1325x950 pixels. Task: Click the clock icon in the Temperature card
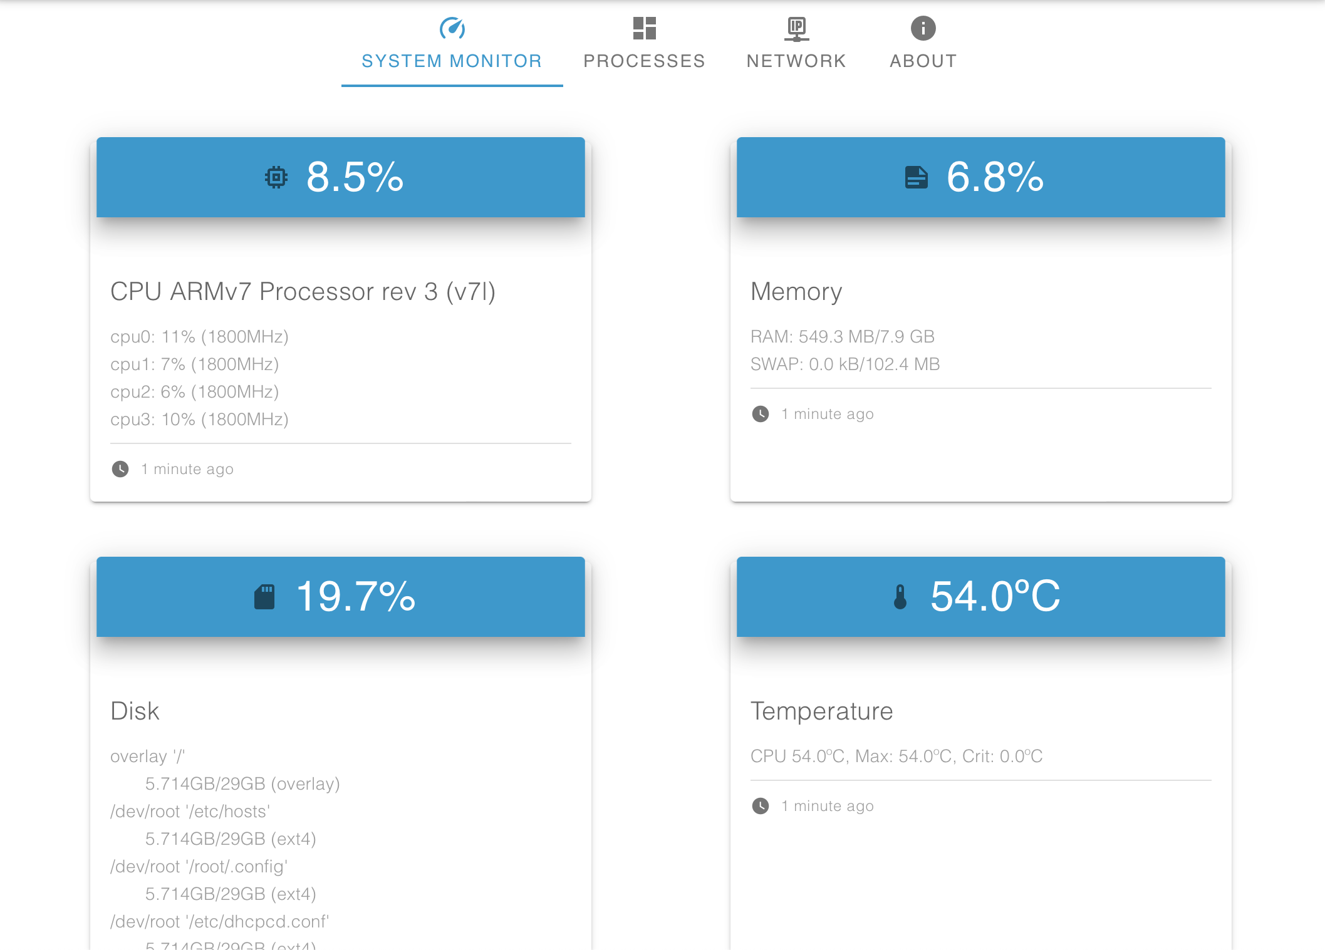click(761, 806)
